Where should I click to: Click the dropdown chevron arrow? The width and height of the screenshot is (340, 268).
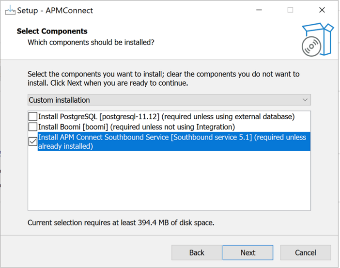pos(305,100)
